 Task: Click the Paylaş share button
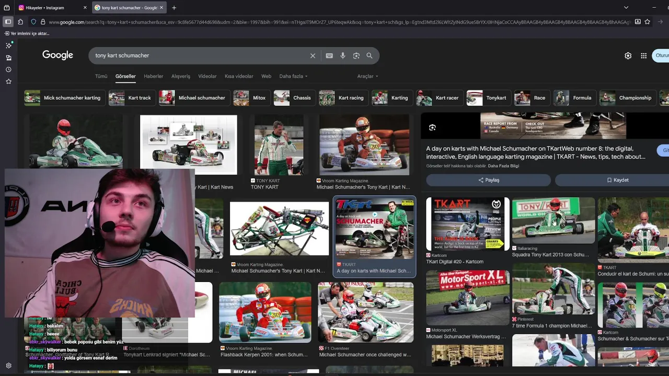[x=488, y=180]
